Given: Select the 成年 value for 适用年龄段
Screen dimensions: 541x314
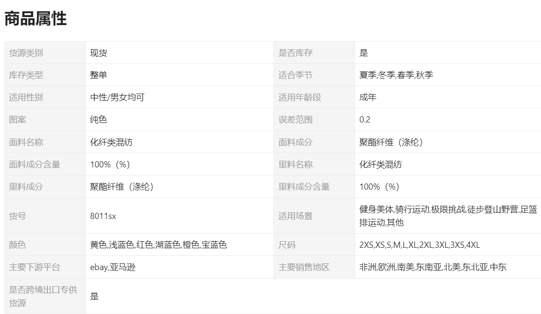Looking at the screenshot, I should 368,97.
